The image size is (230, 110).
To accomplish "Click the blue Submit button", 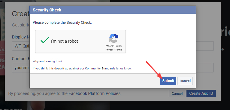I will [168, 81].
